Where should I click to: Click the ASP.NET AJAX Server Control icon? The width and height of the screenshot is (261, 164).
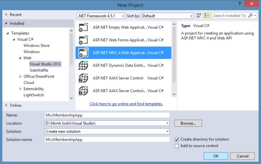83,78
